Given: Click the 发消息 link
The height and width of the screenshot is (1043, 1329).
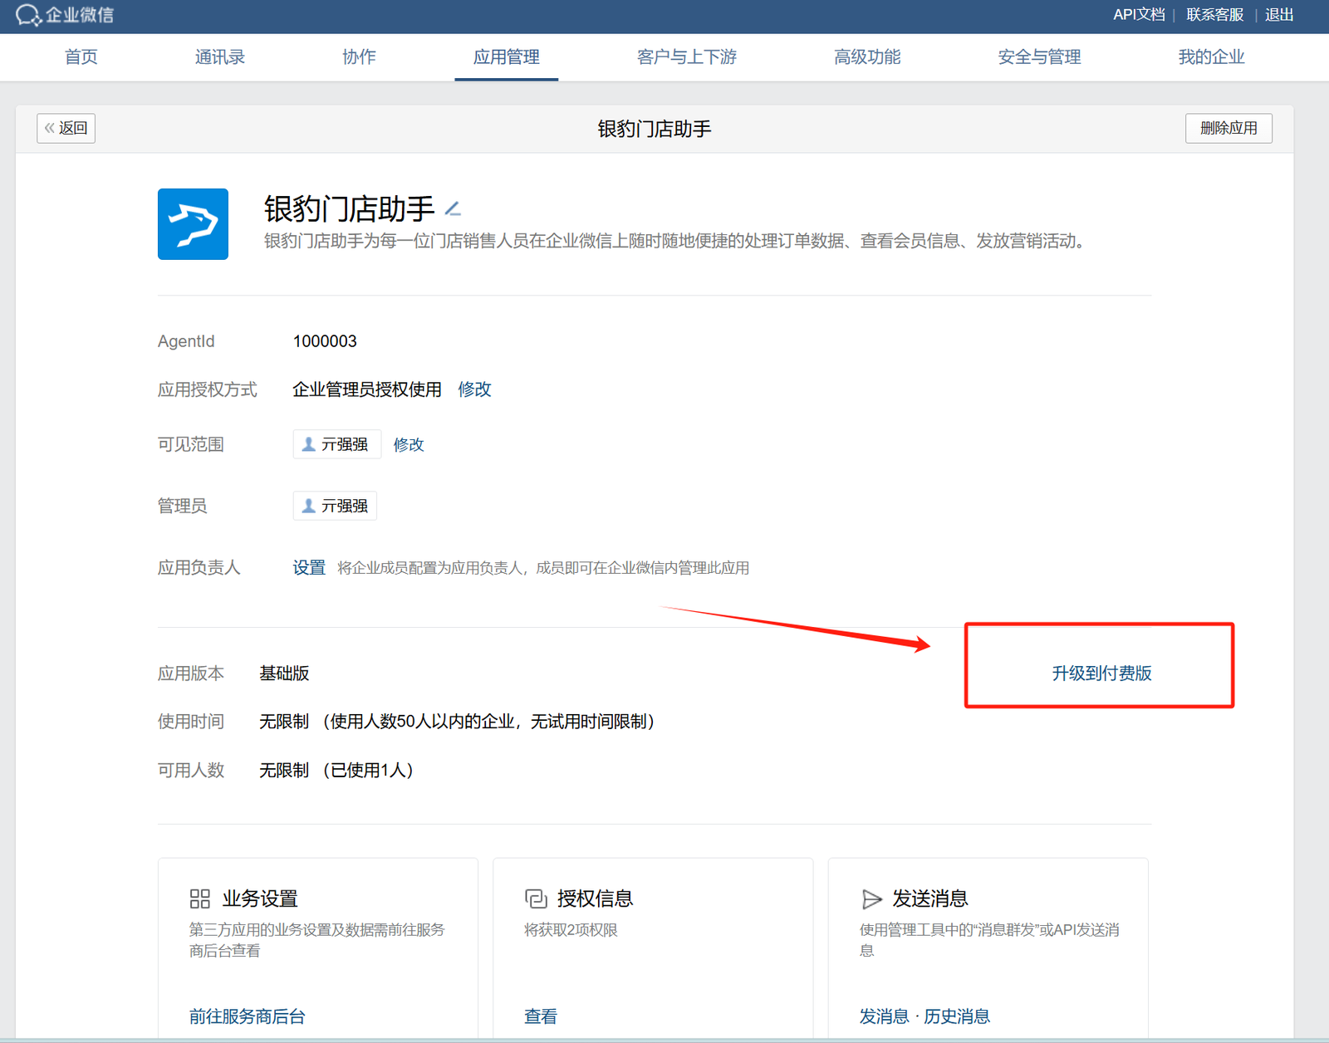Looking at the screenshot, I should pos(884,1016).
